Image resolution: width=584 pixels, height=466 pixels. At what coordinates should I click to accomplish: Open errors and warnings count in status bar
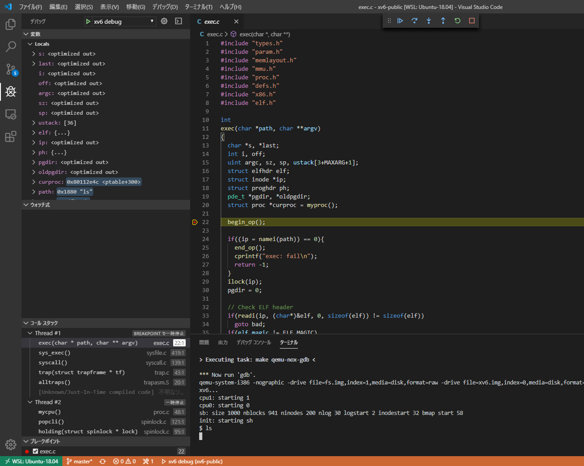point(124,461)
